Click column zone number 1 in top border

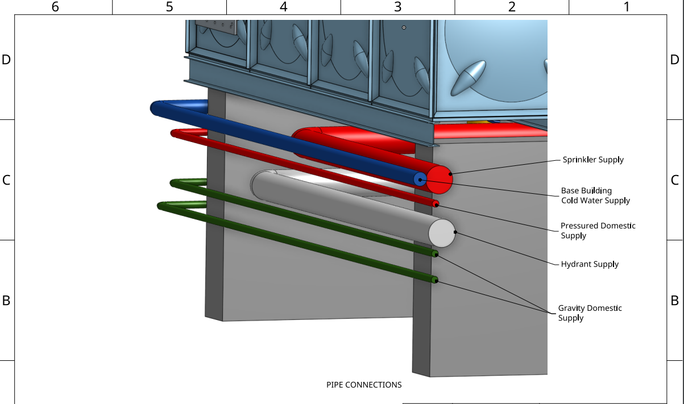(x=627, y=7)
